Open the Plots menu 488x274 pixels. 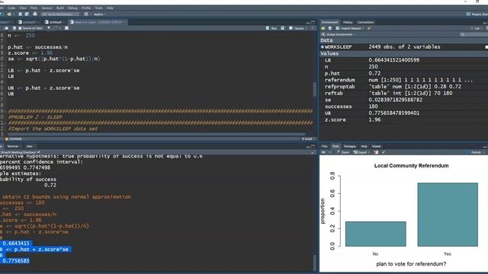pyautogui.click(x=34, y=8)
